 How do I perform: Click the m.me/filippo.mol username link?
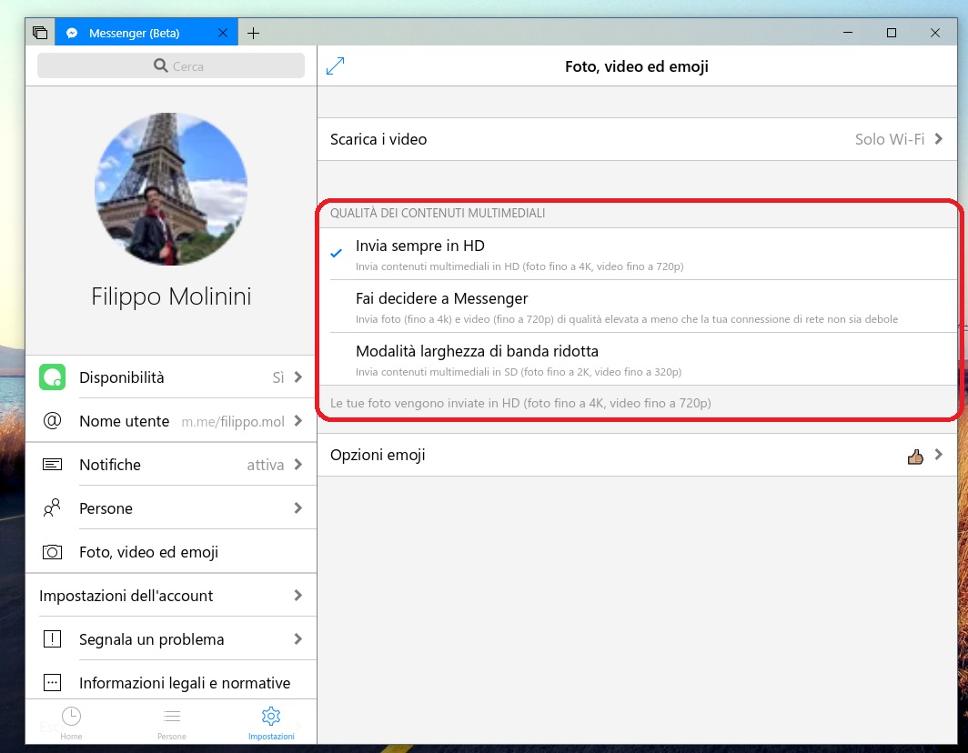[x=233, y=422]
